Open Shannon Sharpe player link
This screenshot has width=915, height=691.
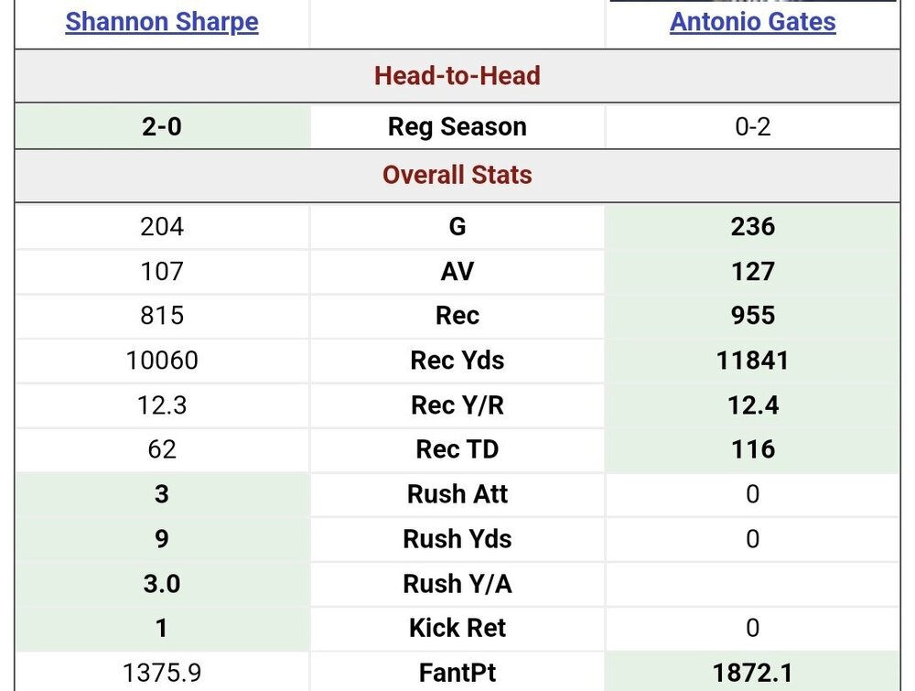(162, 21)
